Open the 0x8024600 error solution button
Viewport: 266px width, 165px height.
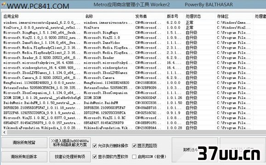70,143
